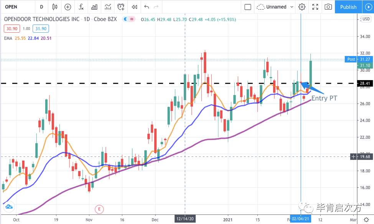Viewport: 374px width, 224px height.
Task: Click the blue 31.90 buy price button
Action: point(41,29)
